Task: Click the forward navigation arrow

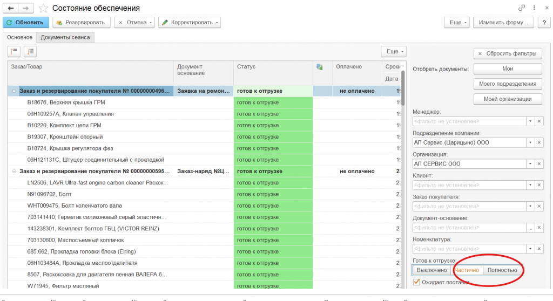Action: (25, 8)
